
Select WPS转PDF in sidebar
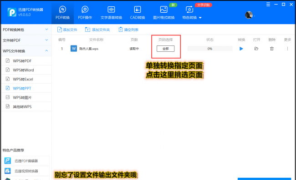pyautogui.click(x=26, y=61)
